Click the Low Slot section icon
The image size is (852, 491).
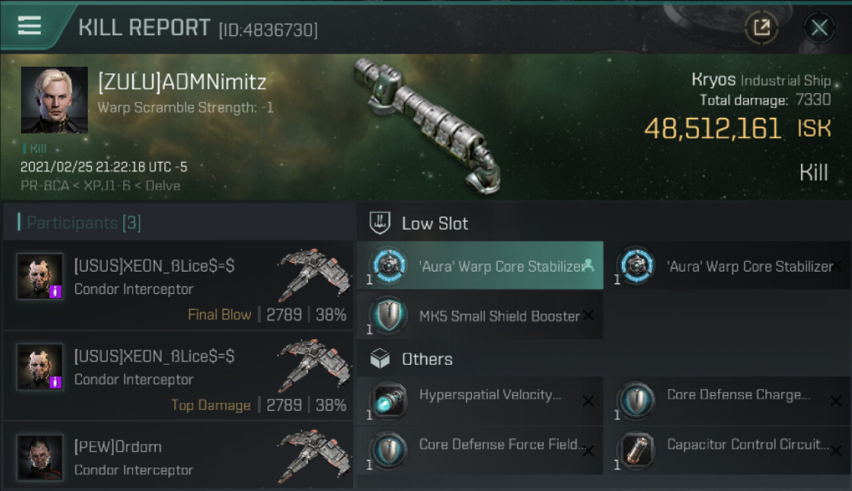click(x=380, y=223)
